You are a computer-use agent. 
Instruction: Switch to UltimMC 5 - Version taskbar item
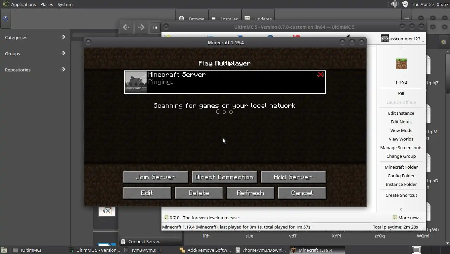coord(95,250)
